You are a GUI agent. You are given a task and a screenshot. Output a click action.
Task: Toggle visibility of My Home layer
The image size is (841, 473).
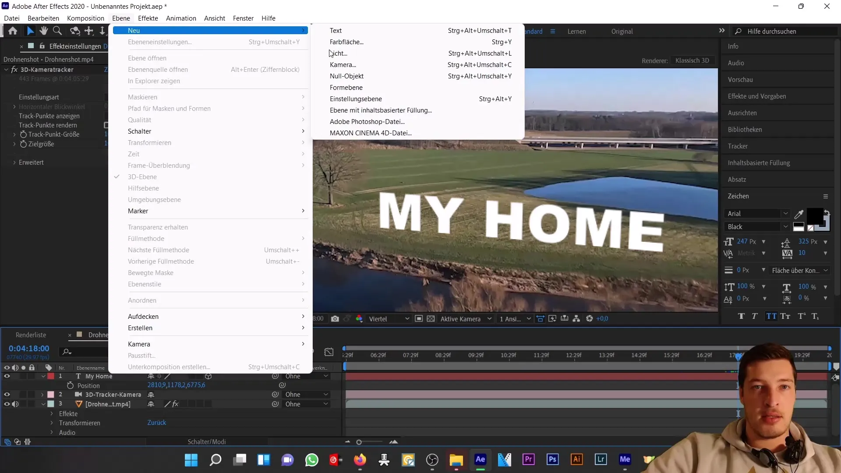point(7,376)
